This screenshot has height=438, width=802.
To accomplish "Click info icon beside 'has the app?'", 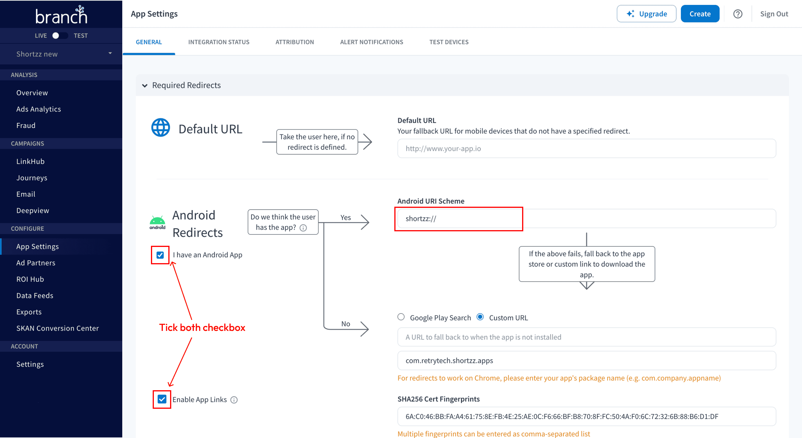I will [x=303, y=228].
